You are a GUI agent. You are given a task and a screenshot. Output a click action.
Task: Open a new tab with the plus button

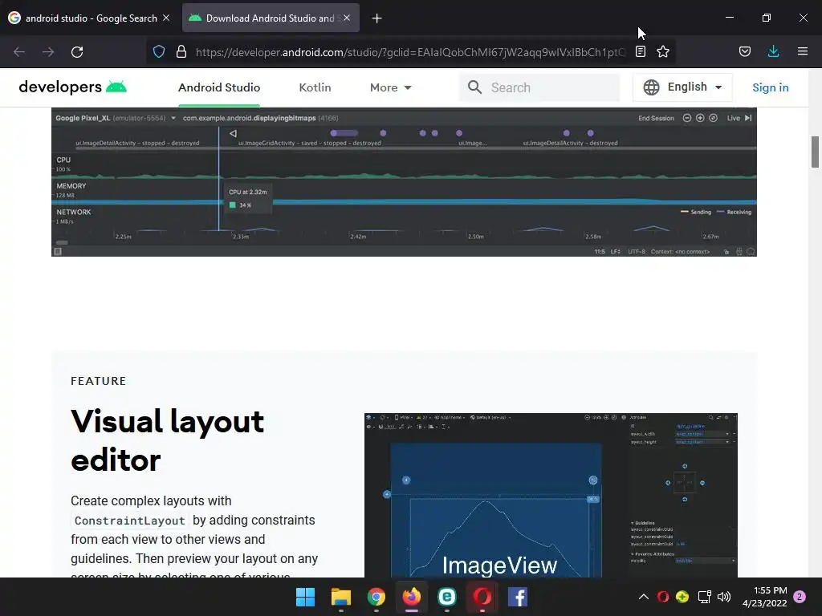[377, 18]
